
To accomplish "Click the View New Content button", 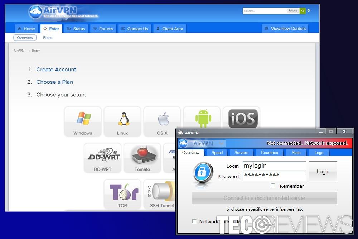I will click(285, 29).
